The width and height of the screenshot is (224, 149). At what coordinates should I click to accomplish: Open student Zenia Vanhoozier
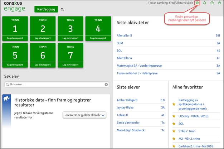[x=128, y=122]
